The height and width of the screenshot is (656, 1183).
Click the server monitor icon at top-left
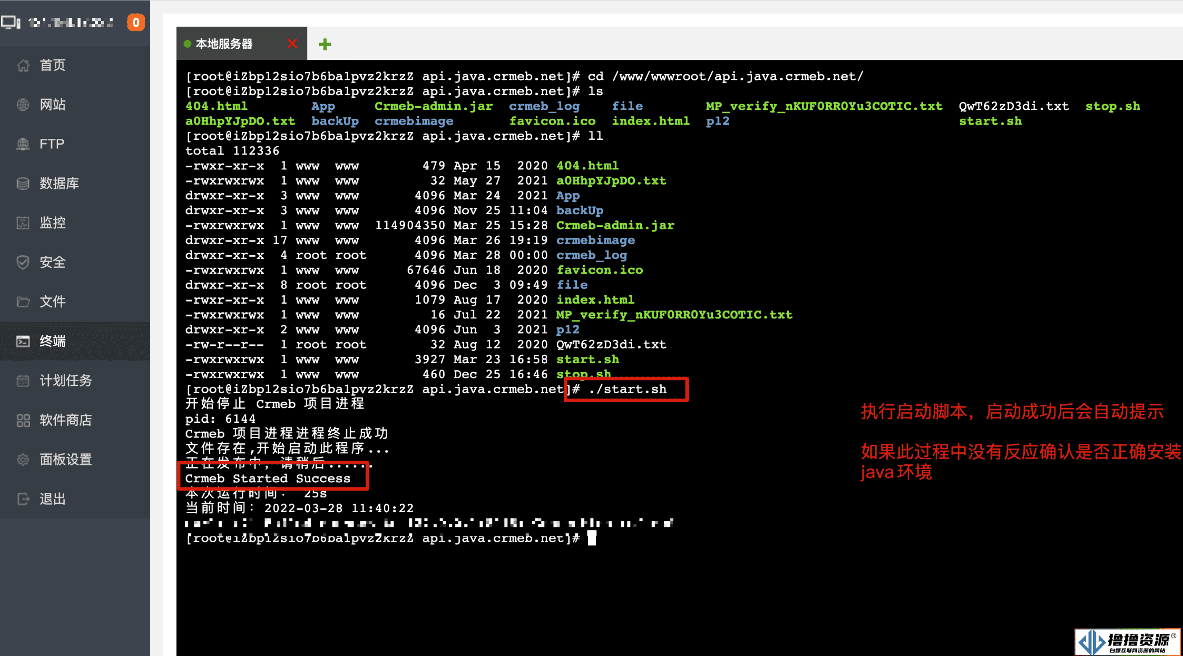click(10, 22)
